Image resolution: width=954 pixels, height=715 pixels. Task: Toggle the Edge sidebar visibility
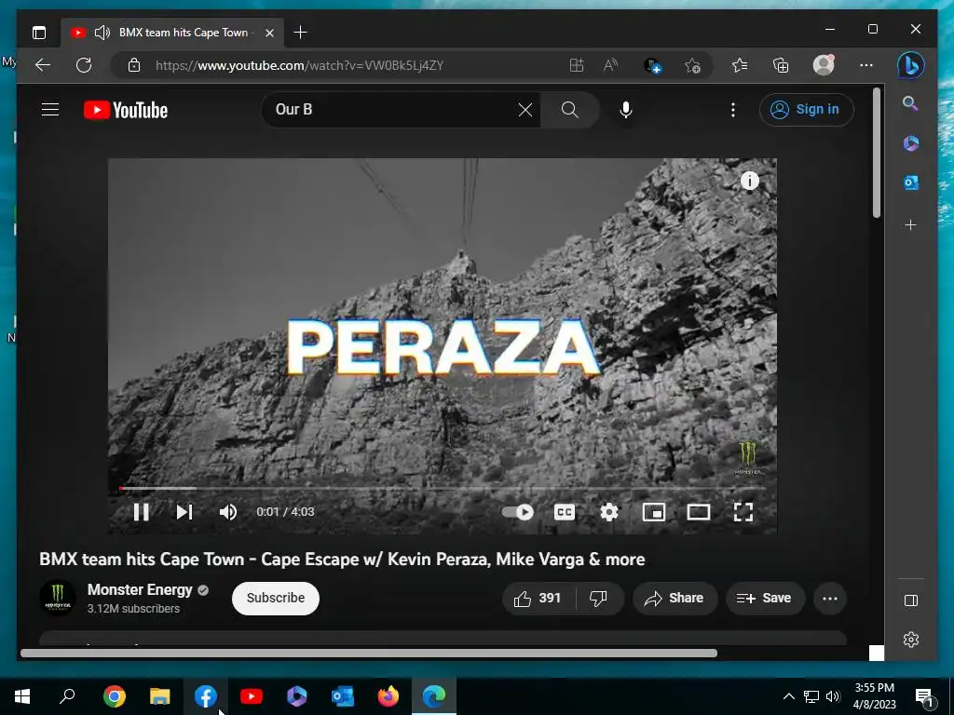coord(911,600)
